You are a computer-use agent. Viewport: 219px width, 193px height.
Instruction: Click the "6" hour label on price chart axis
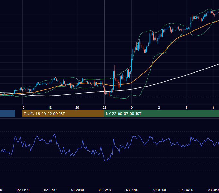pyautogui.click(x=214, y=108)
